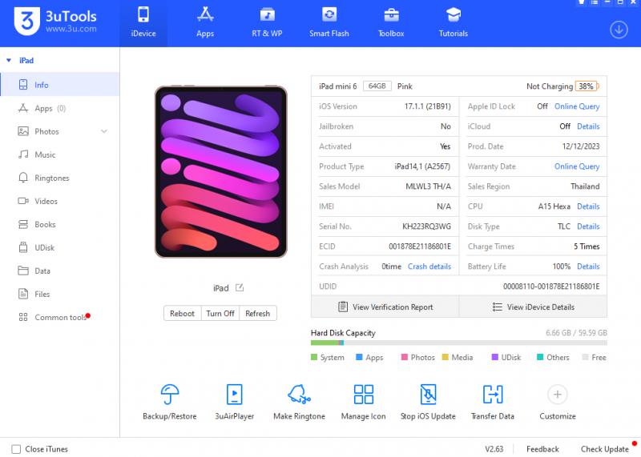Open Stop iOS Update tool
This screenshot has width=641, height=457.
point(428,402)
